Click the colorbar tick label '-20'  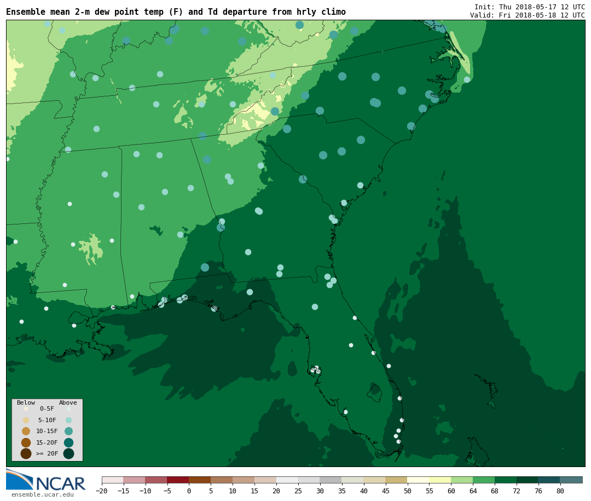point(101,491)
